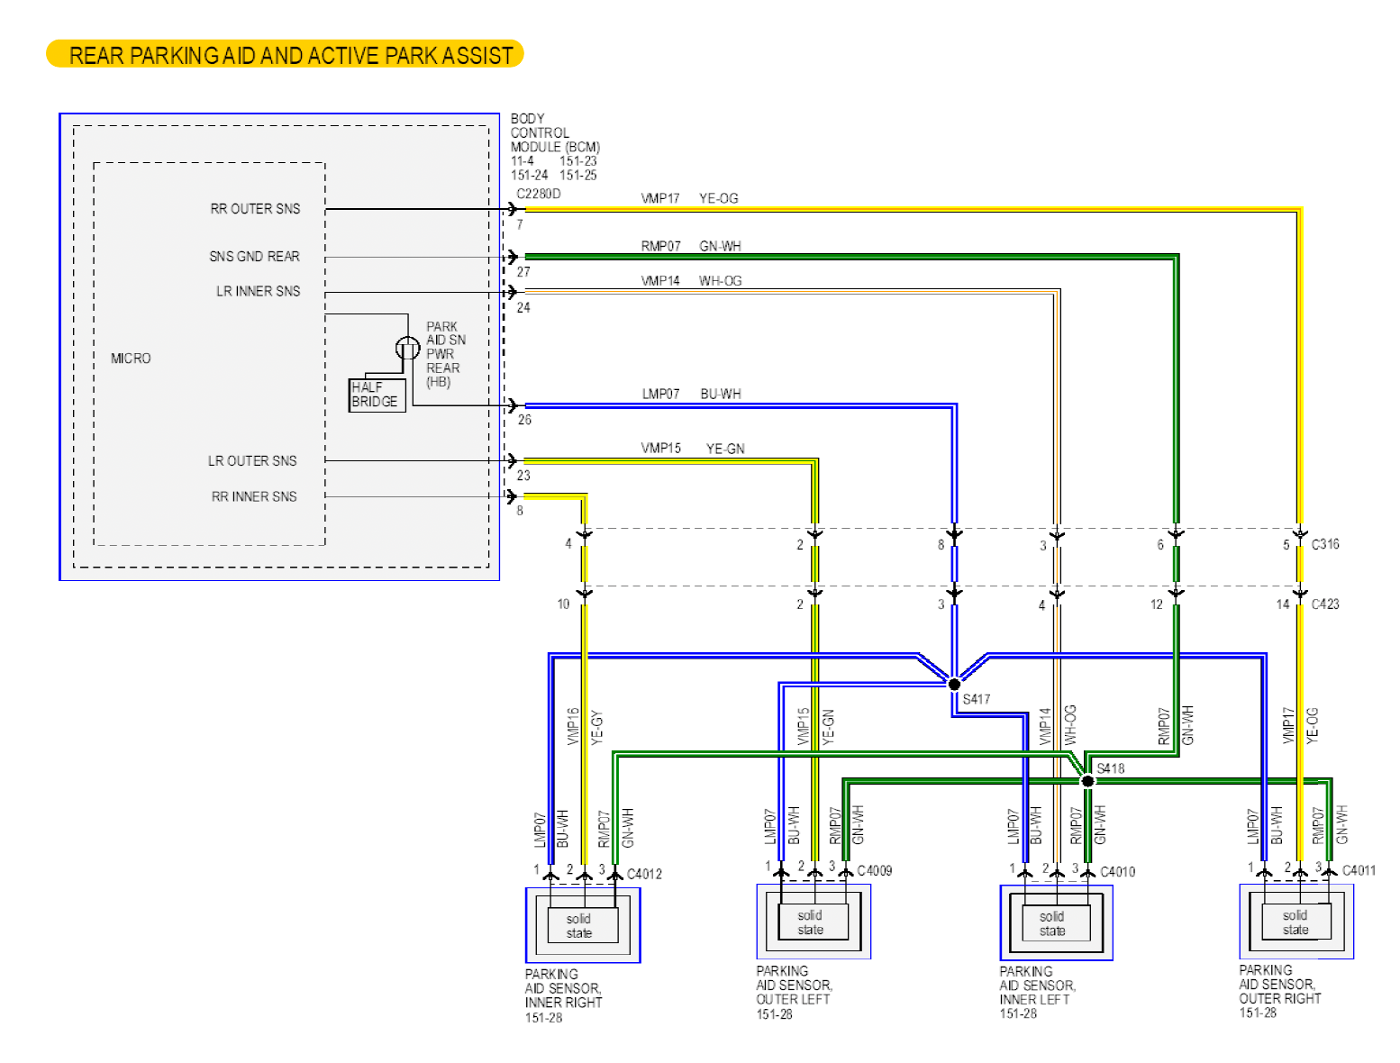Open page reference 151-28 under Outer Right sensor

click(x=1258, y=1013)
